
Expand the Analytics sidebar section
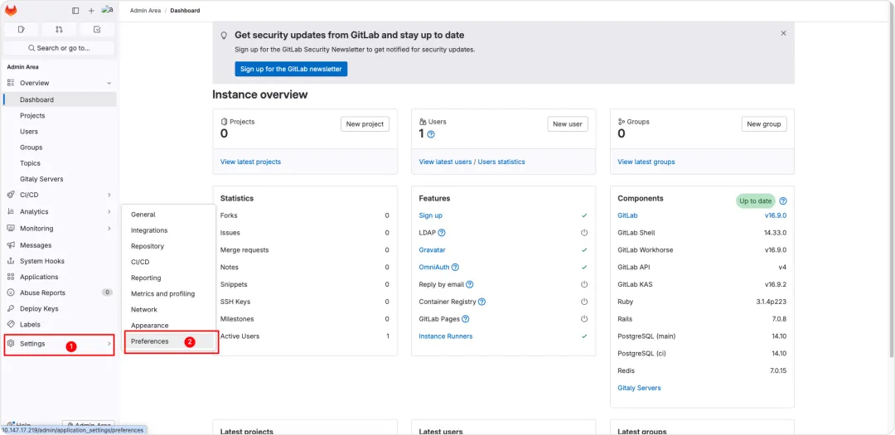(109, 212)
